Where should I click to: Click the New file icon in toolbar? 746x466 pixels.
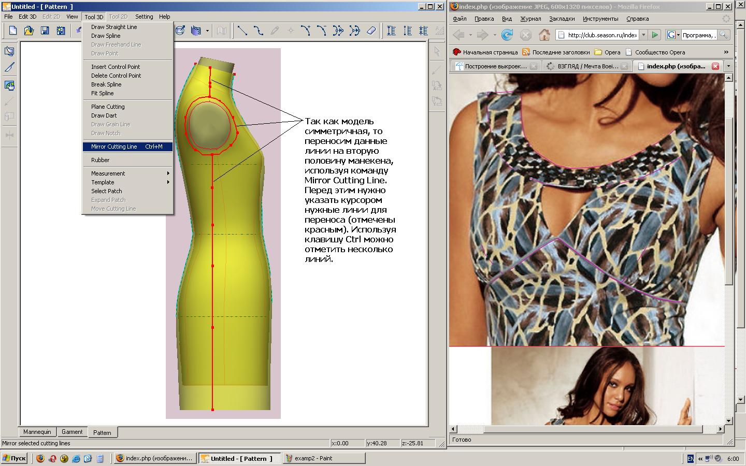[13, 31]
